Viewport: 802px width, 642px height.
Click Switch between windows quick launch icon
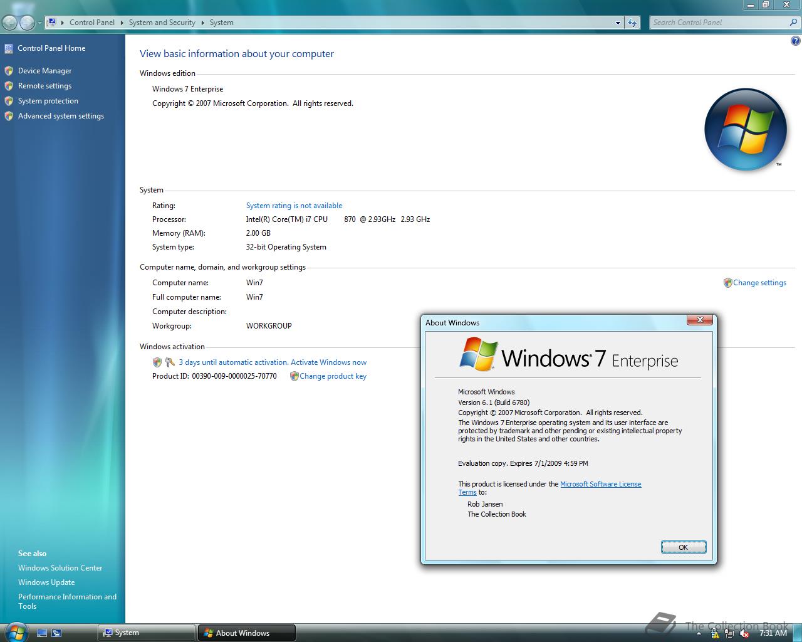click(x=56, y=633)
